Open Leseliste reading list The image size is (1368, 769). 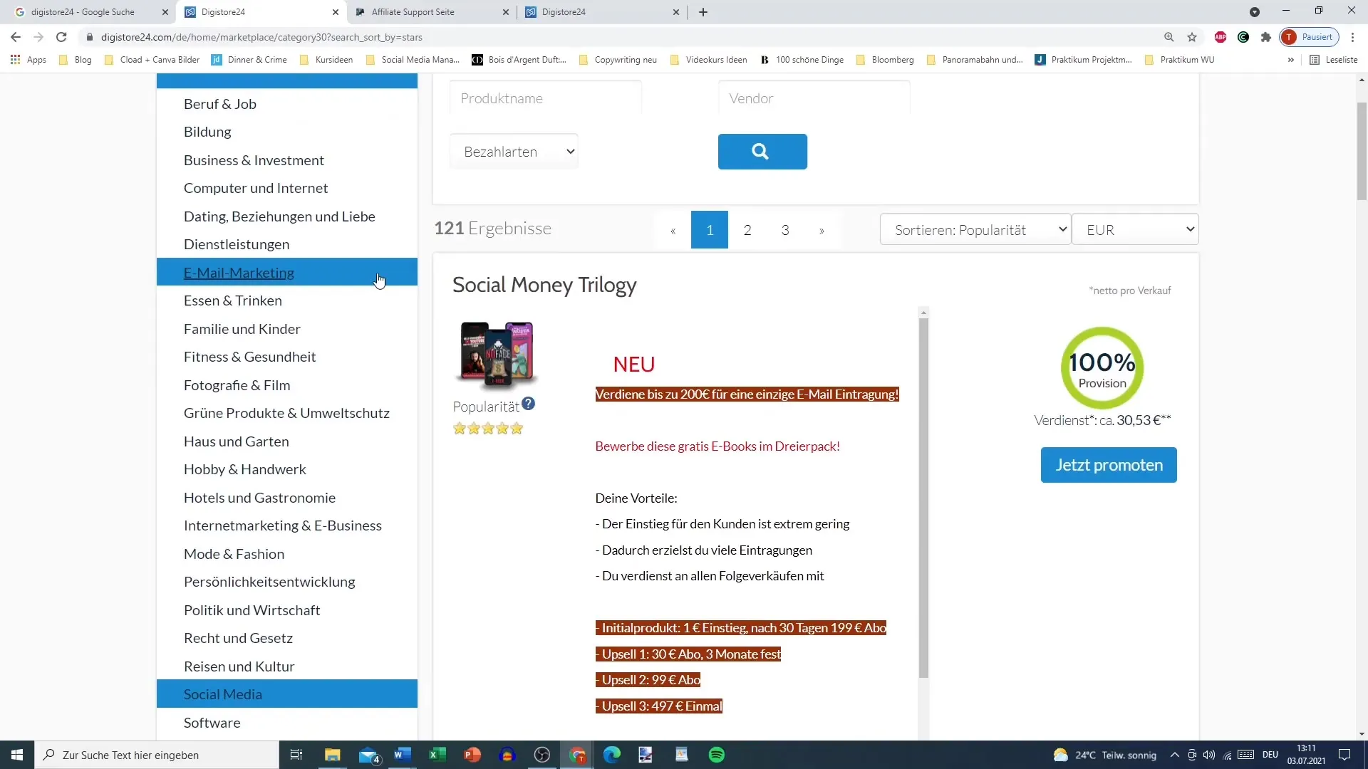pyautogui.click(x=1335, y=60)
